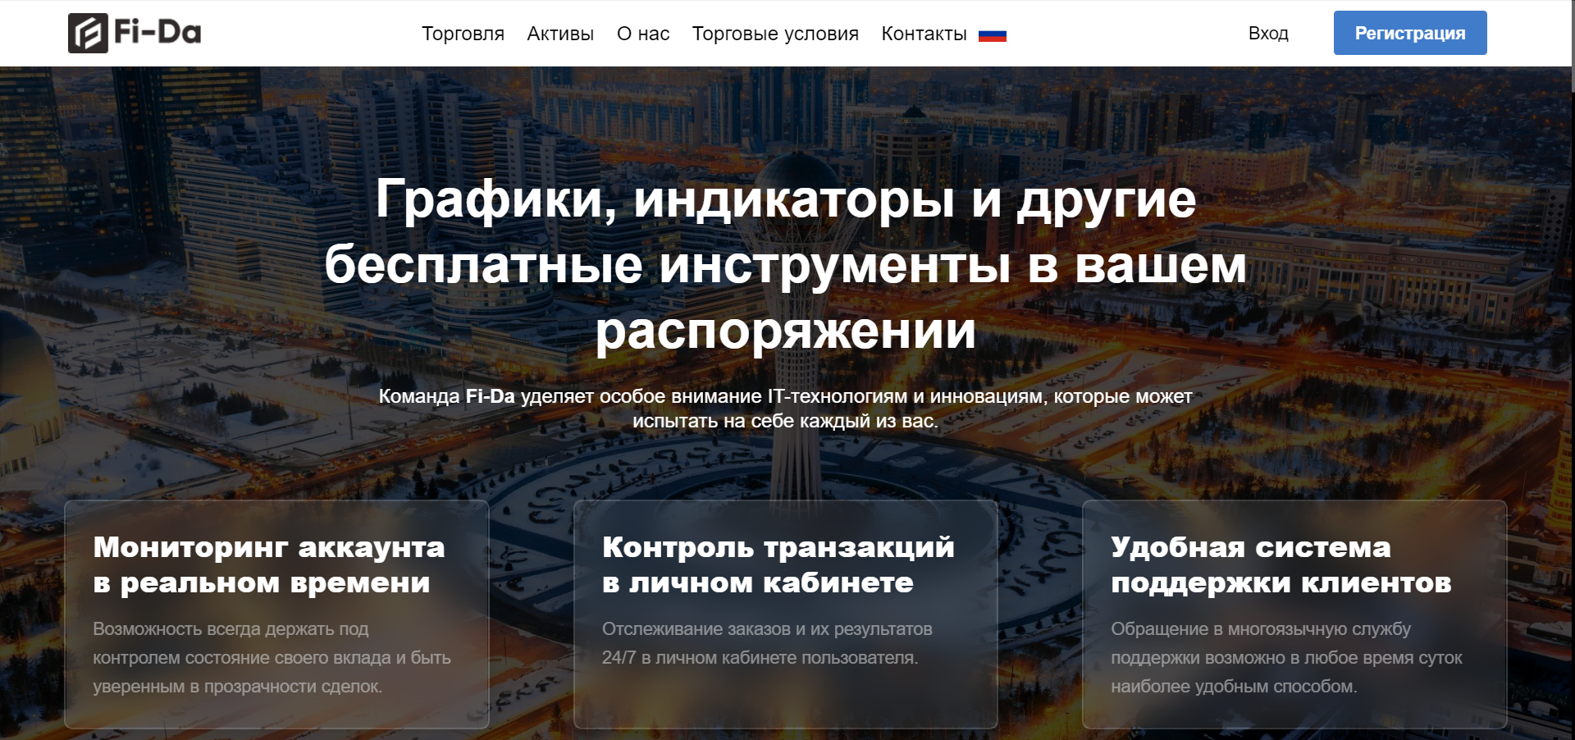Open the Russian flag language selector
Image resolution: width=1575 pixels, height=740 pixels.
tap(992, 35)
